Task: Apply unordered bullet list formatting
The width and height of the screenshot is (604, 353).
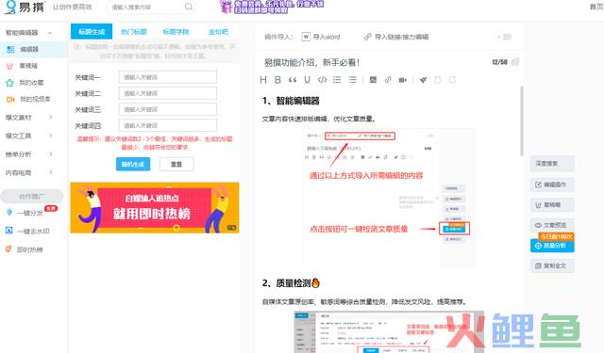Action: (352, 79)
